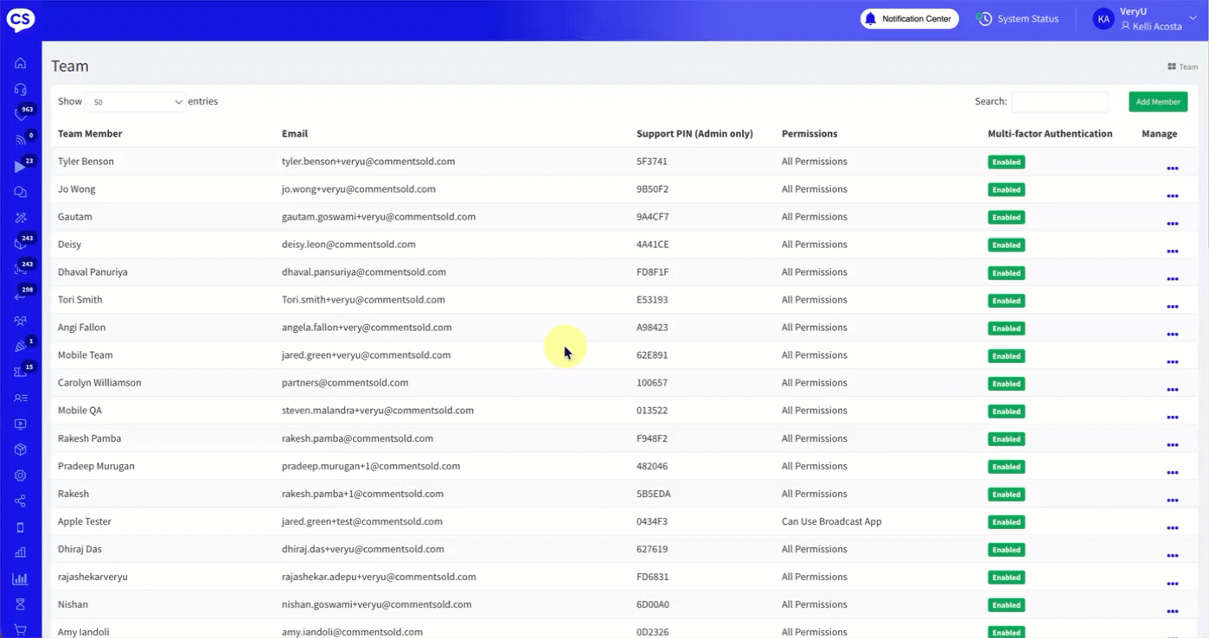Click the Add Member button
This screenshot has width=1209, height=638.
[1158, 102]
